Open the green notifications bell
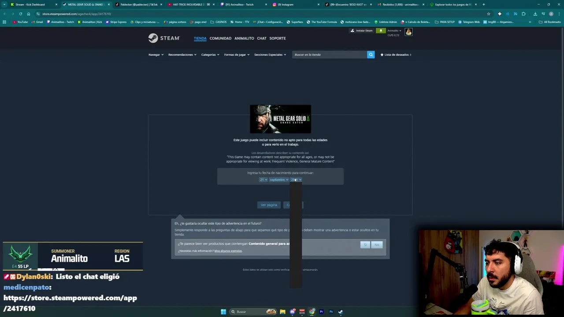 pyautogui.click(x=381, y=30)
